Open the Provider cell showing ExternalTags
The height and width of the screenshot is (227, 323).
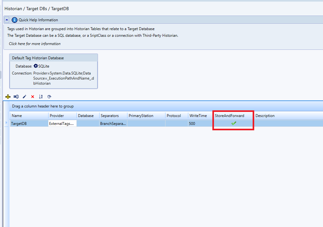[x=62, y=124]
